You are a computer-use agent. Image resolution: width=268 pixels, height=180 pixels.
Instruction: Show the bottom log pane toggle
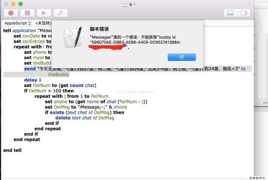pos(230,13)
